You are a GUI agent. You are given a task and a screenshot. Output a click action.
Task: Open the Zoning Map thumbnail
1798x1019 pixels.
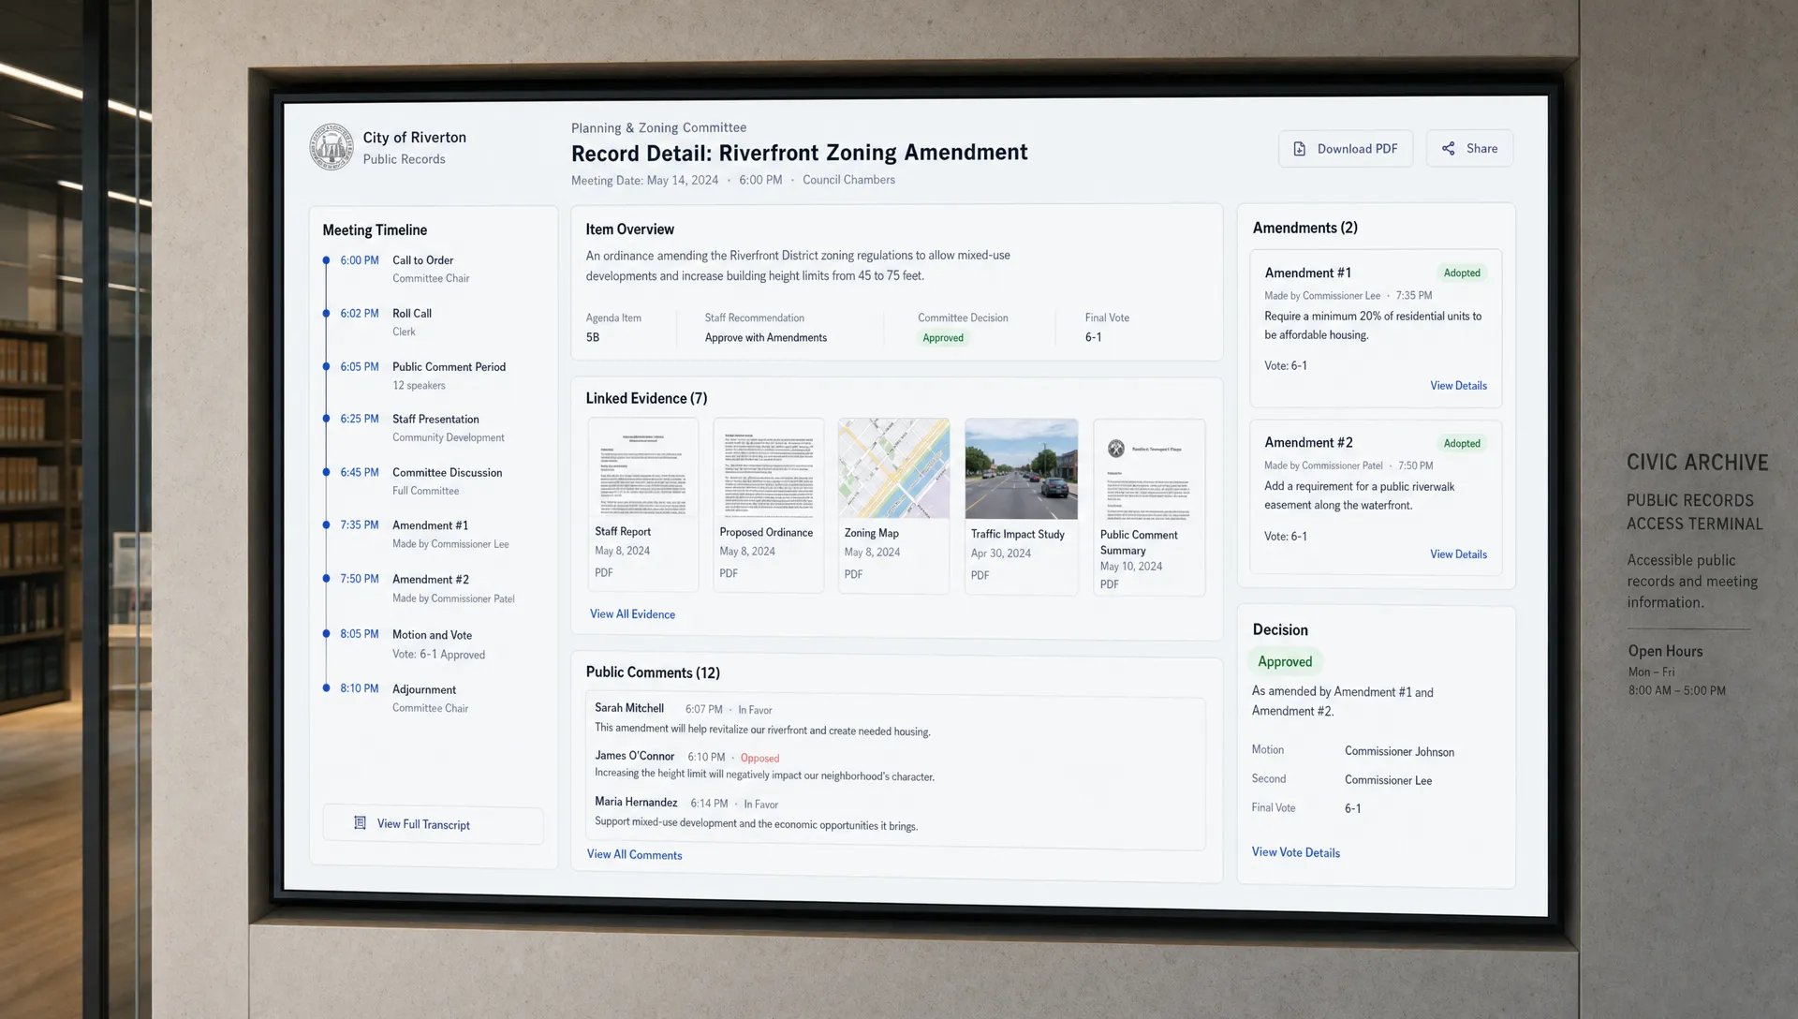click(x=893, y=469)
